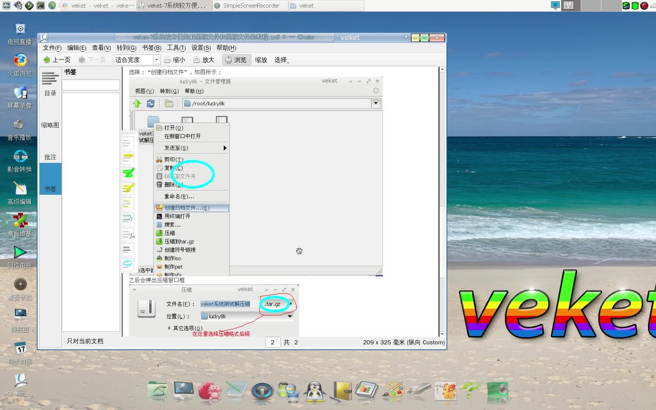Open the network users dock icon
The image size is (656, 410).
tap(288, 391)
